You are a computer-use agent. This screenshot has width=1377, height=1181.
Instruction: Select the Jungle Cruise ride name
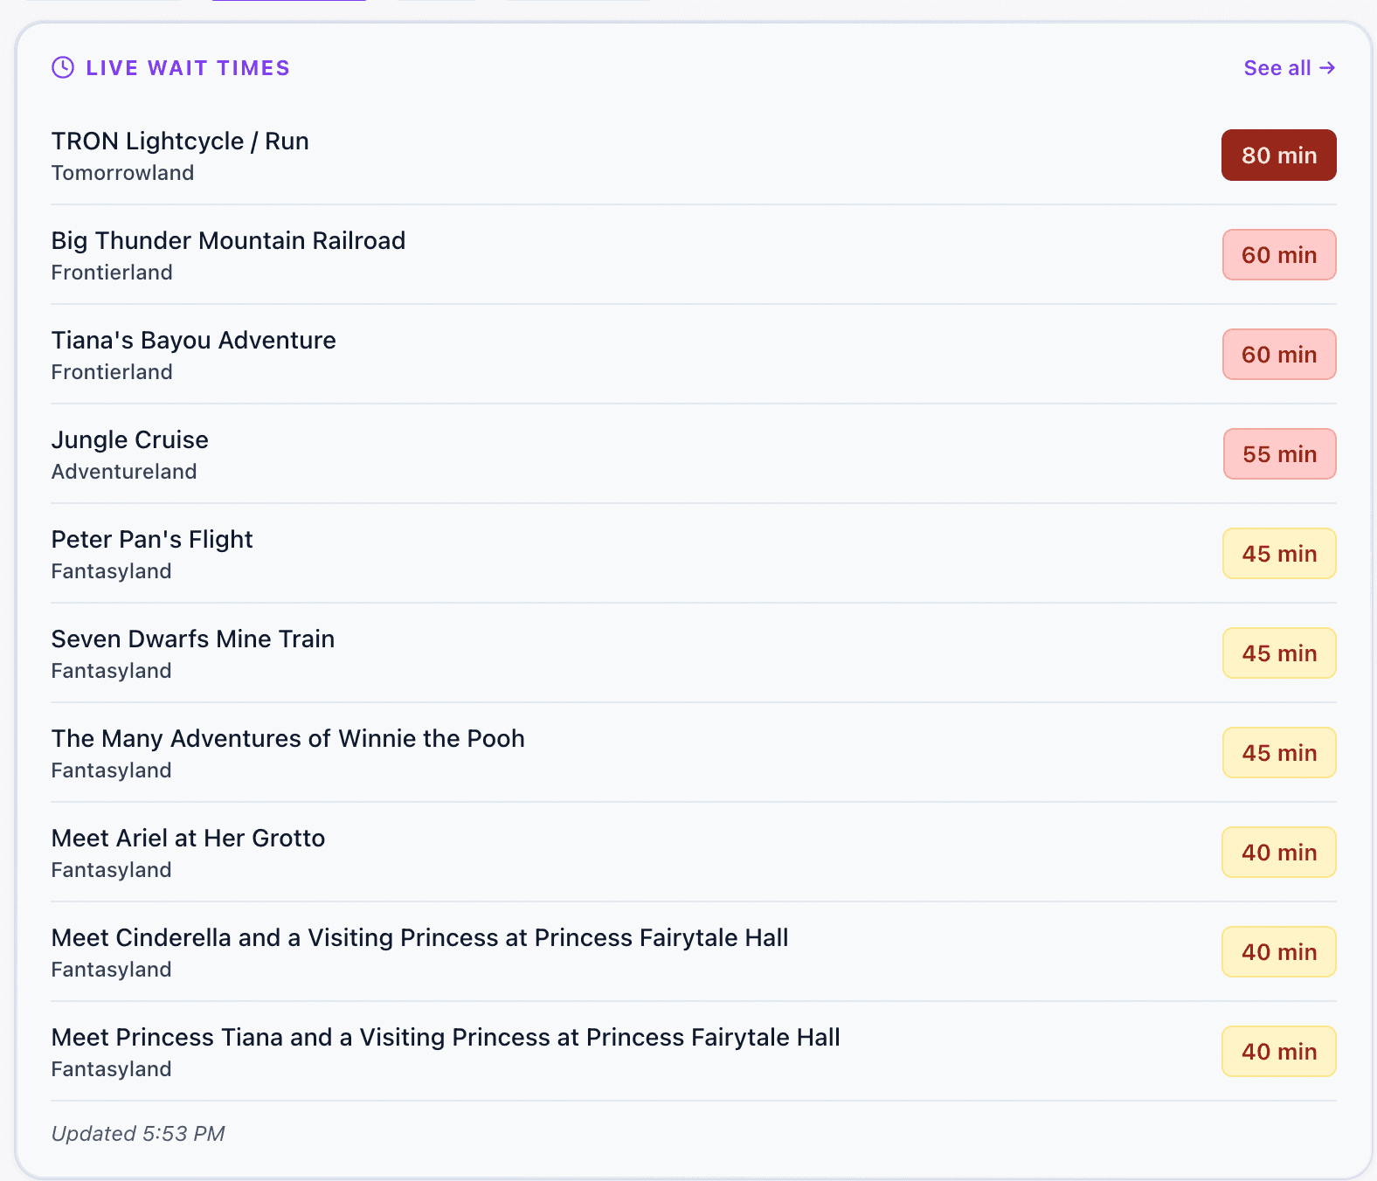tap(130, 439)
